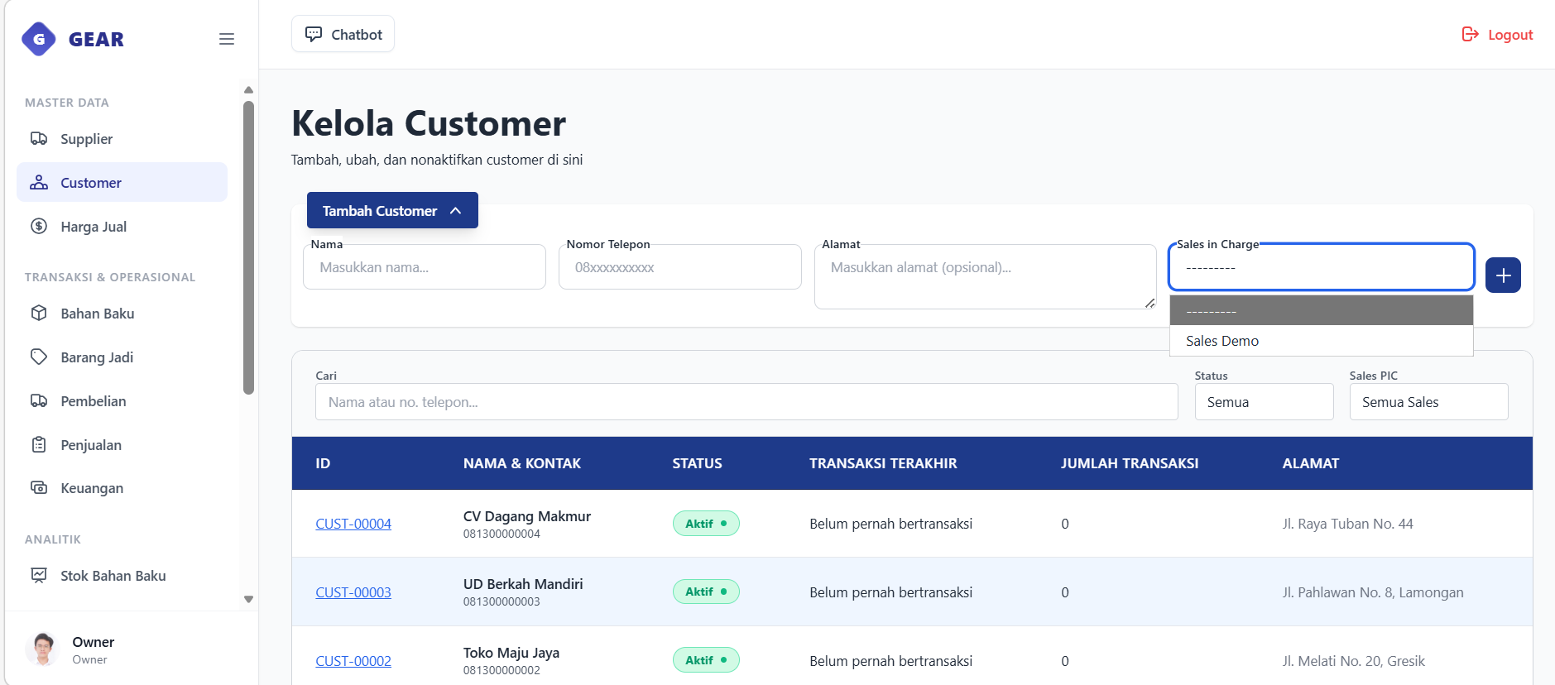Click sidebar scrollbar up arrow
The width and height of the screenshot is (1555, 685).
tap(248, 89)
